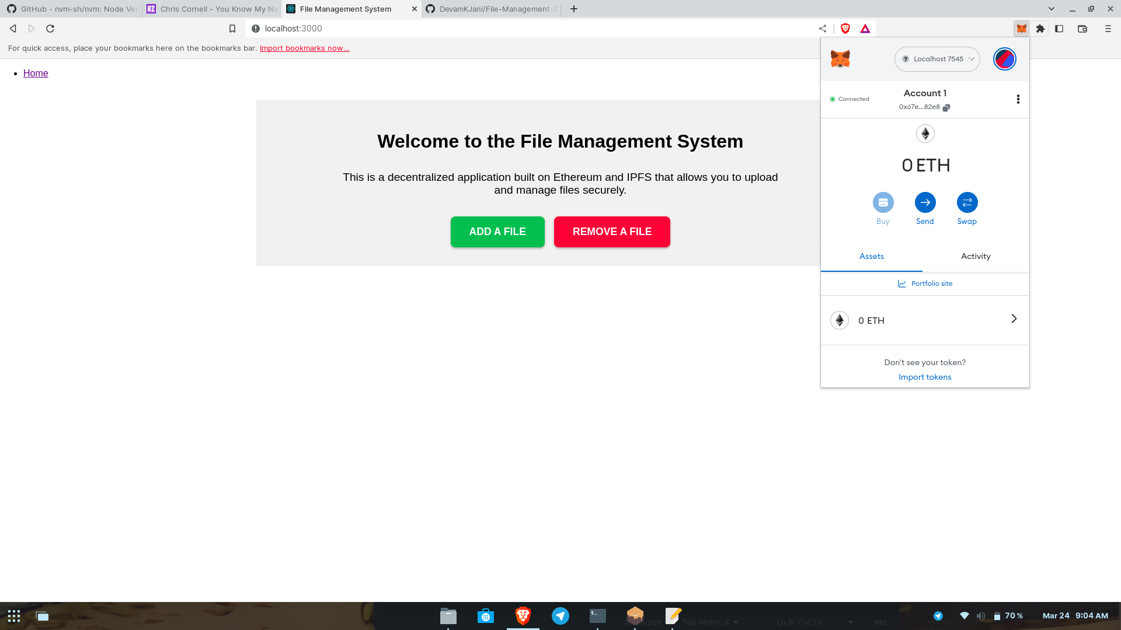Click the green ADD A FILE button

coord(497,232)
